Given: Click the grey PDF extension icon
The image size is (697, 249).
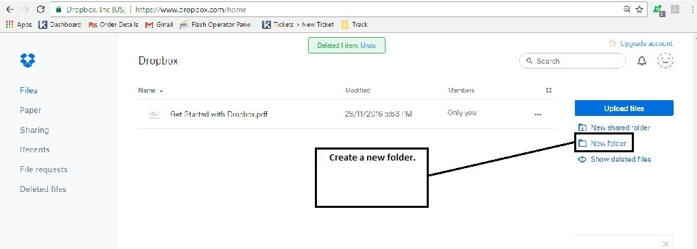Looking at the screenshot, I should tap(675, 10).
